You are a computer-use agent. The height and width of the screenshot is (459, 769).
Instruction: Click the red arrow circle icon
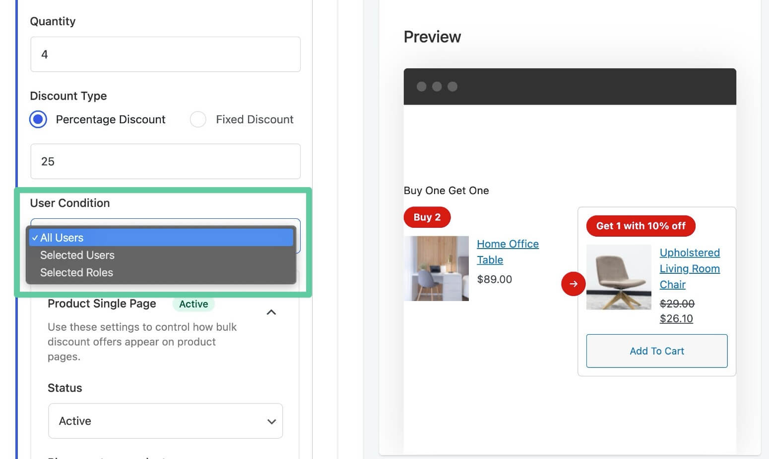click(x=573, y=284)
